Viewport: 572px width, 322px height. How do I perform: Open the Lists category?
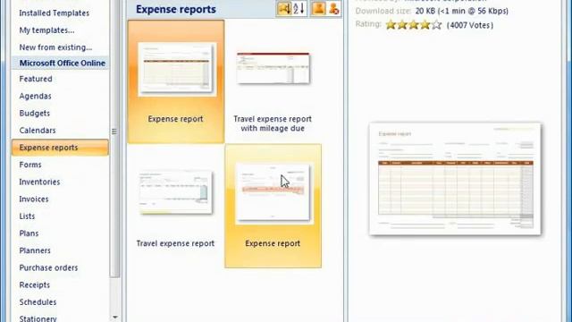tap(27, 216)
